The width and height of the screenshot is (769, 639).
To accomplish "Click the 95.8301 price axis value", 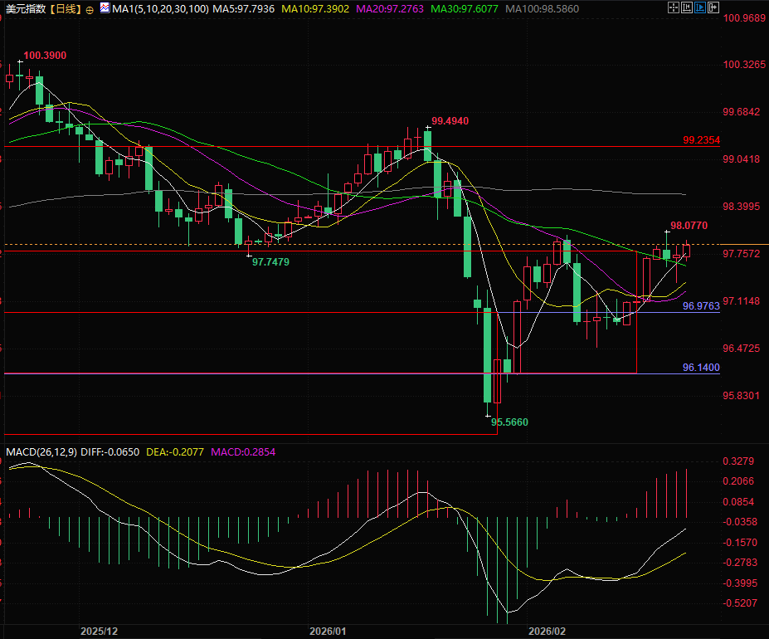I will pyautogui.click(x=742, y=396).
